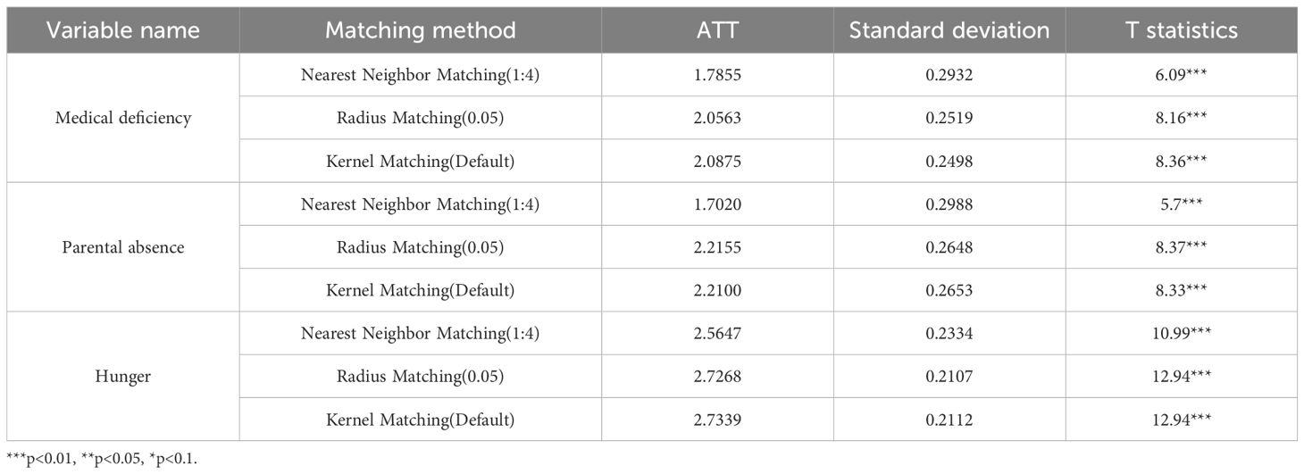The height and width of the screenshot is (474, 1304).
Task: Select the T statistics column header
Action: coord(1180,30)
